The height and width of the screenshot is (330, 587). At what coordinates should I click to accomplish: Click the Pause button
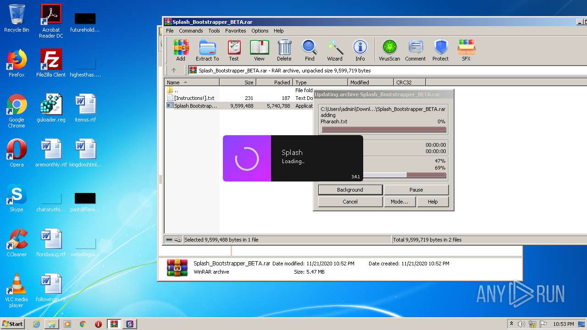pyautogui.click(x=416, y=190)
